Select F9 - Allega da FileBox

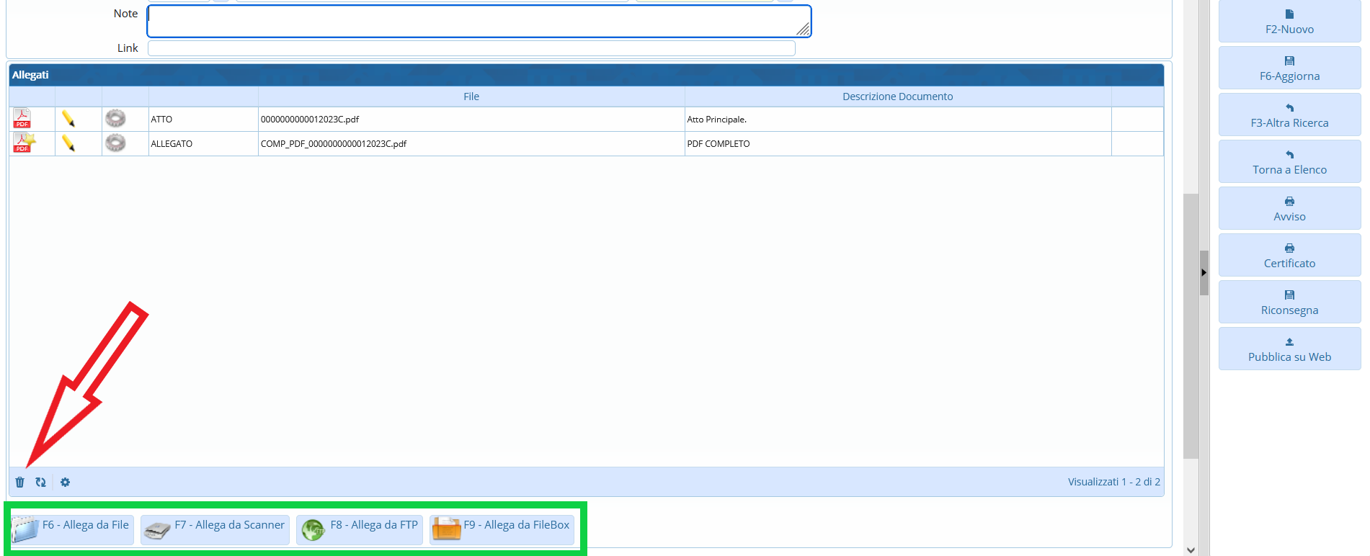(x=502, y=529)
